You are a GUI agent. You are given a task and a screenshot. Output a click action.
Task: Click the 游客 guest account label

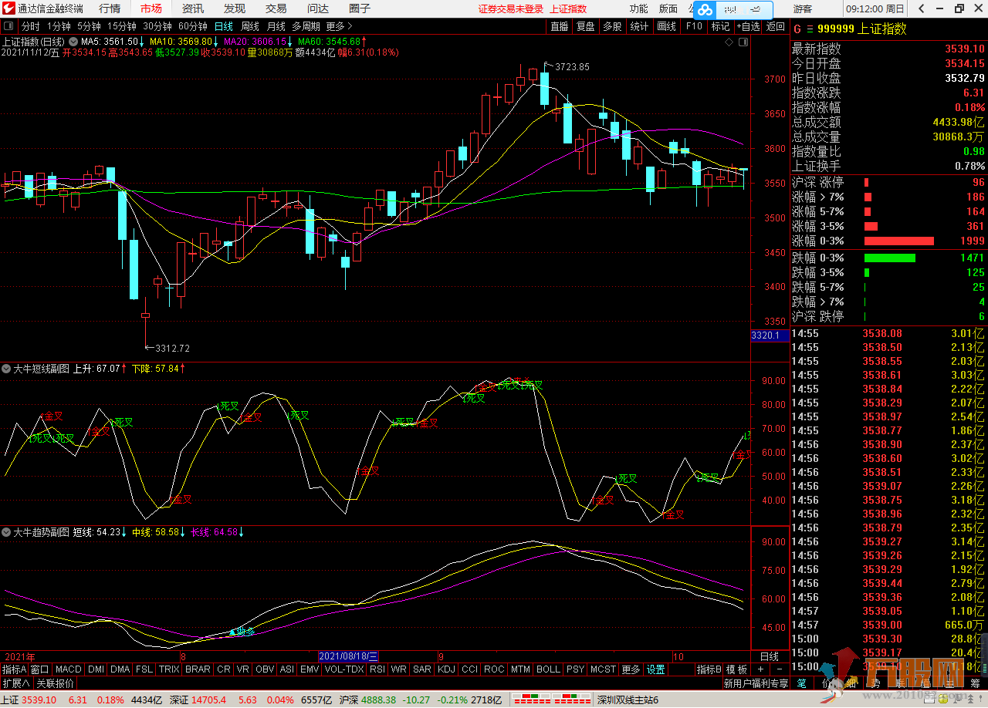pos(803,8)
